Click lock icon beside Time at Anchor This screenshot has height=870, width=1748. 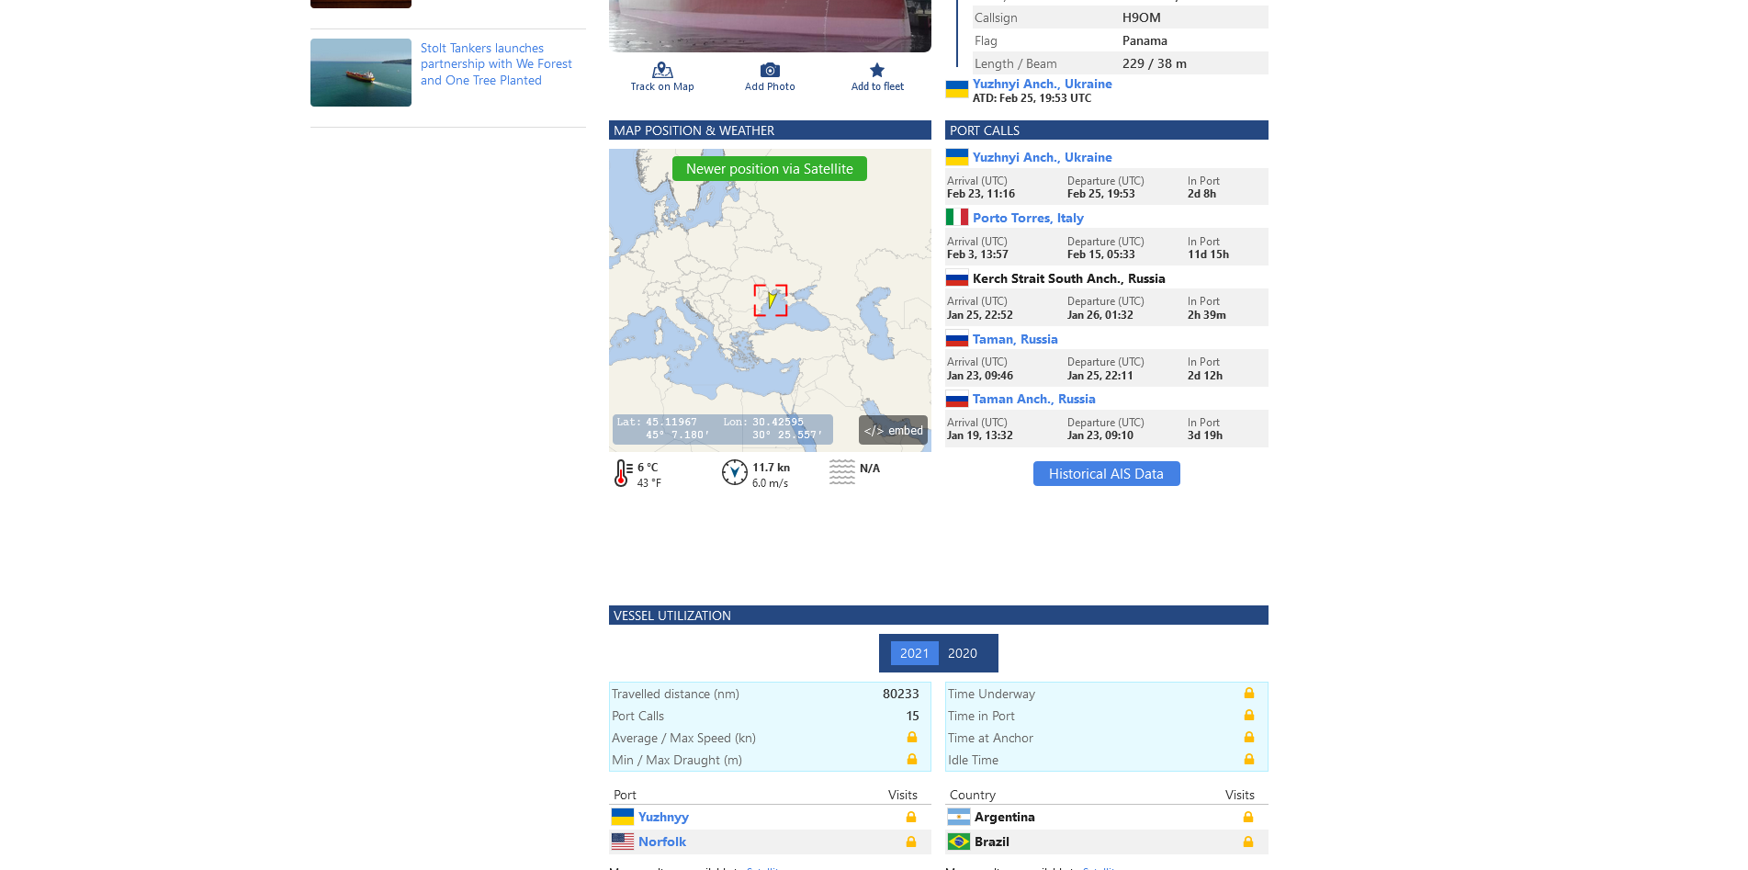click(x=1249, y=738)
